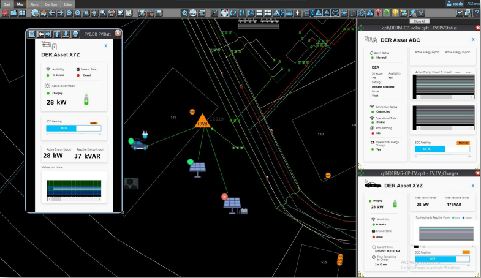Switch to the Alarm tab
The height and width of the screenshot is (278, 481).
35,4
